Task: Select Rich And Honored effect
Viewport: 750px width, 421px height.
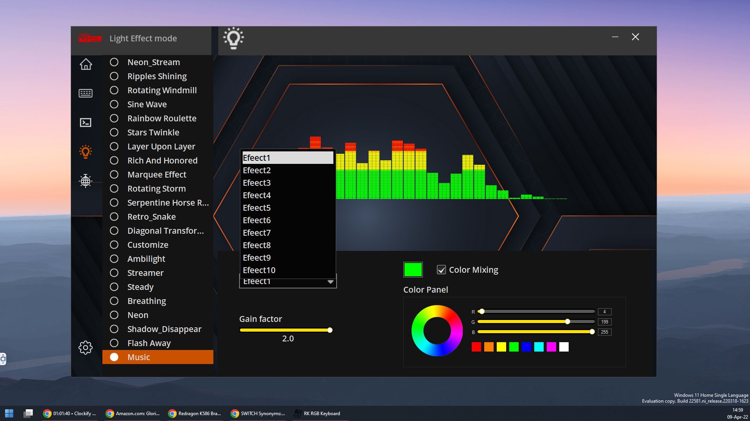Action: pos(158,160)
